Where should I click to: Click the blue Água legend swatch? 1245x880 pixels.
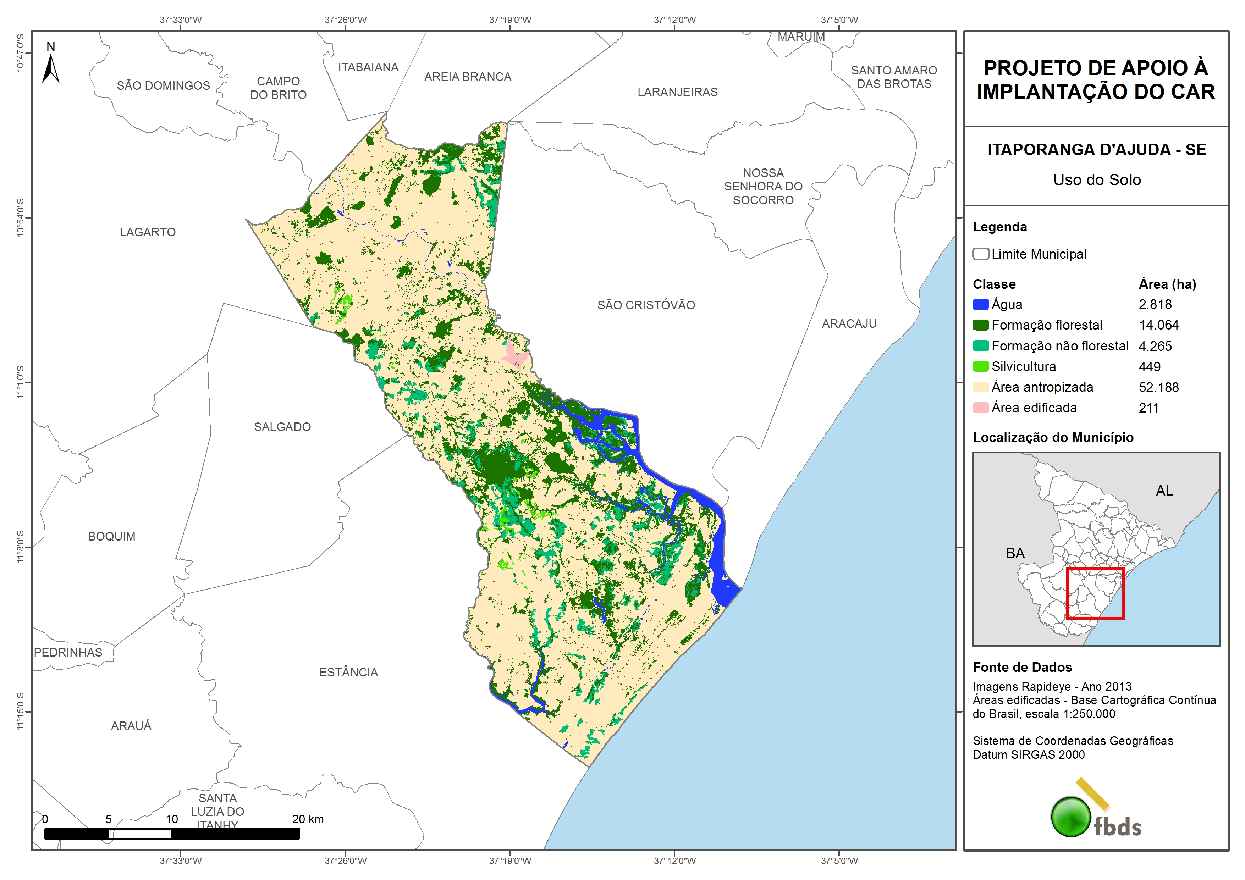[x=980, y=305]
